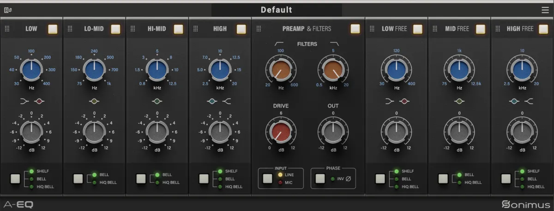Click the LO-MID band Hz frequency knob

(x=94, y=70)
